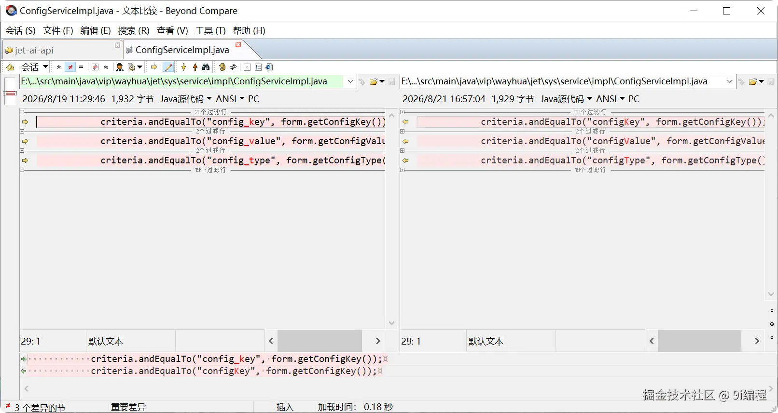778x413 pixels.
Task: Open the file format gear dropdown
Action: click(x=135, y=67)
